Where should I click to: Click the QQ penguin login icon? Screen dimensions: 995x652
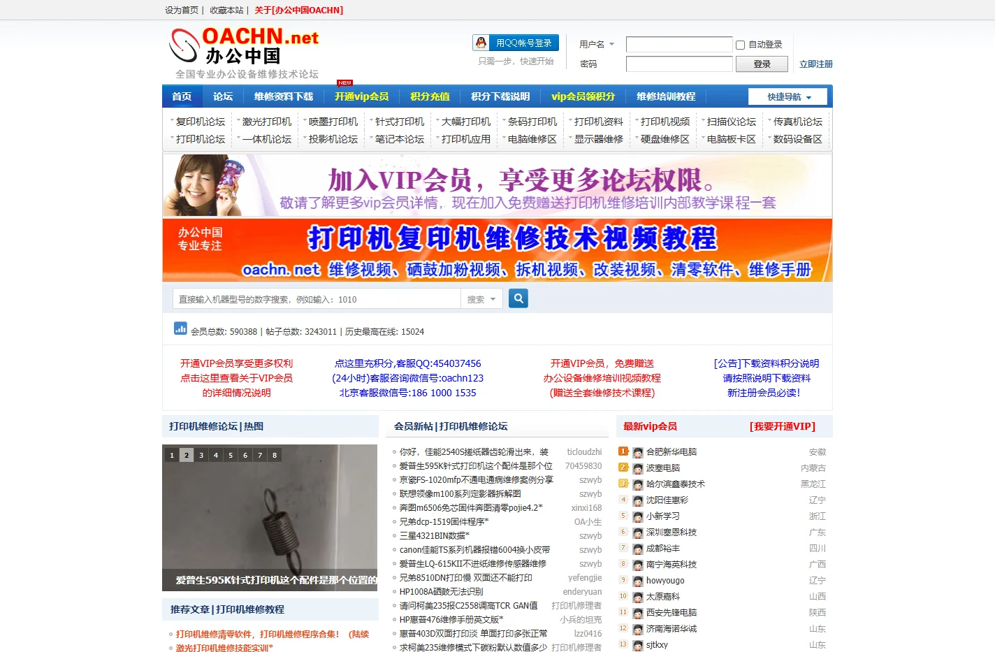click(x=481, y=43)
